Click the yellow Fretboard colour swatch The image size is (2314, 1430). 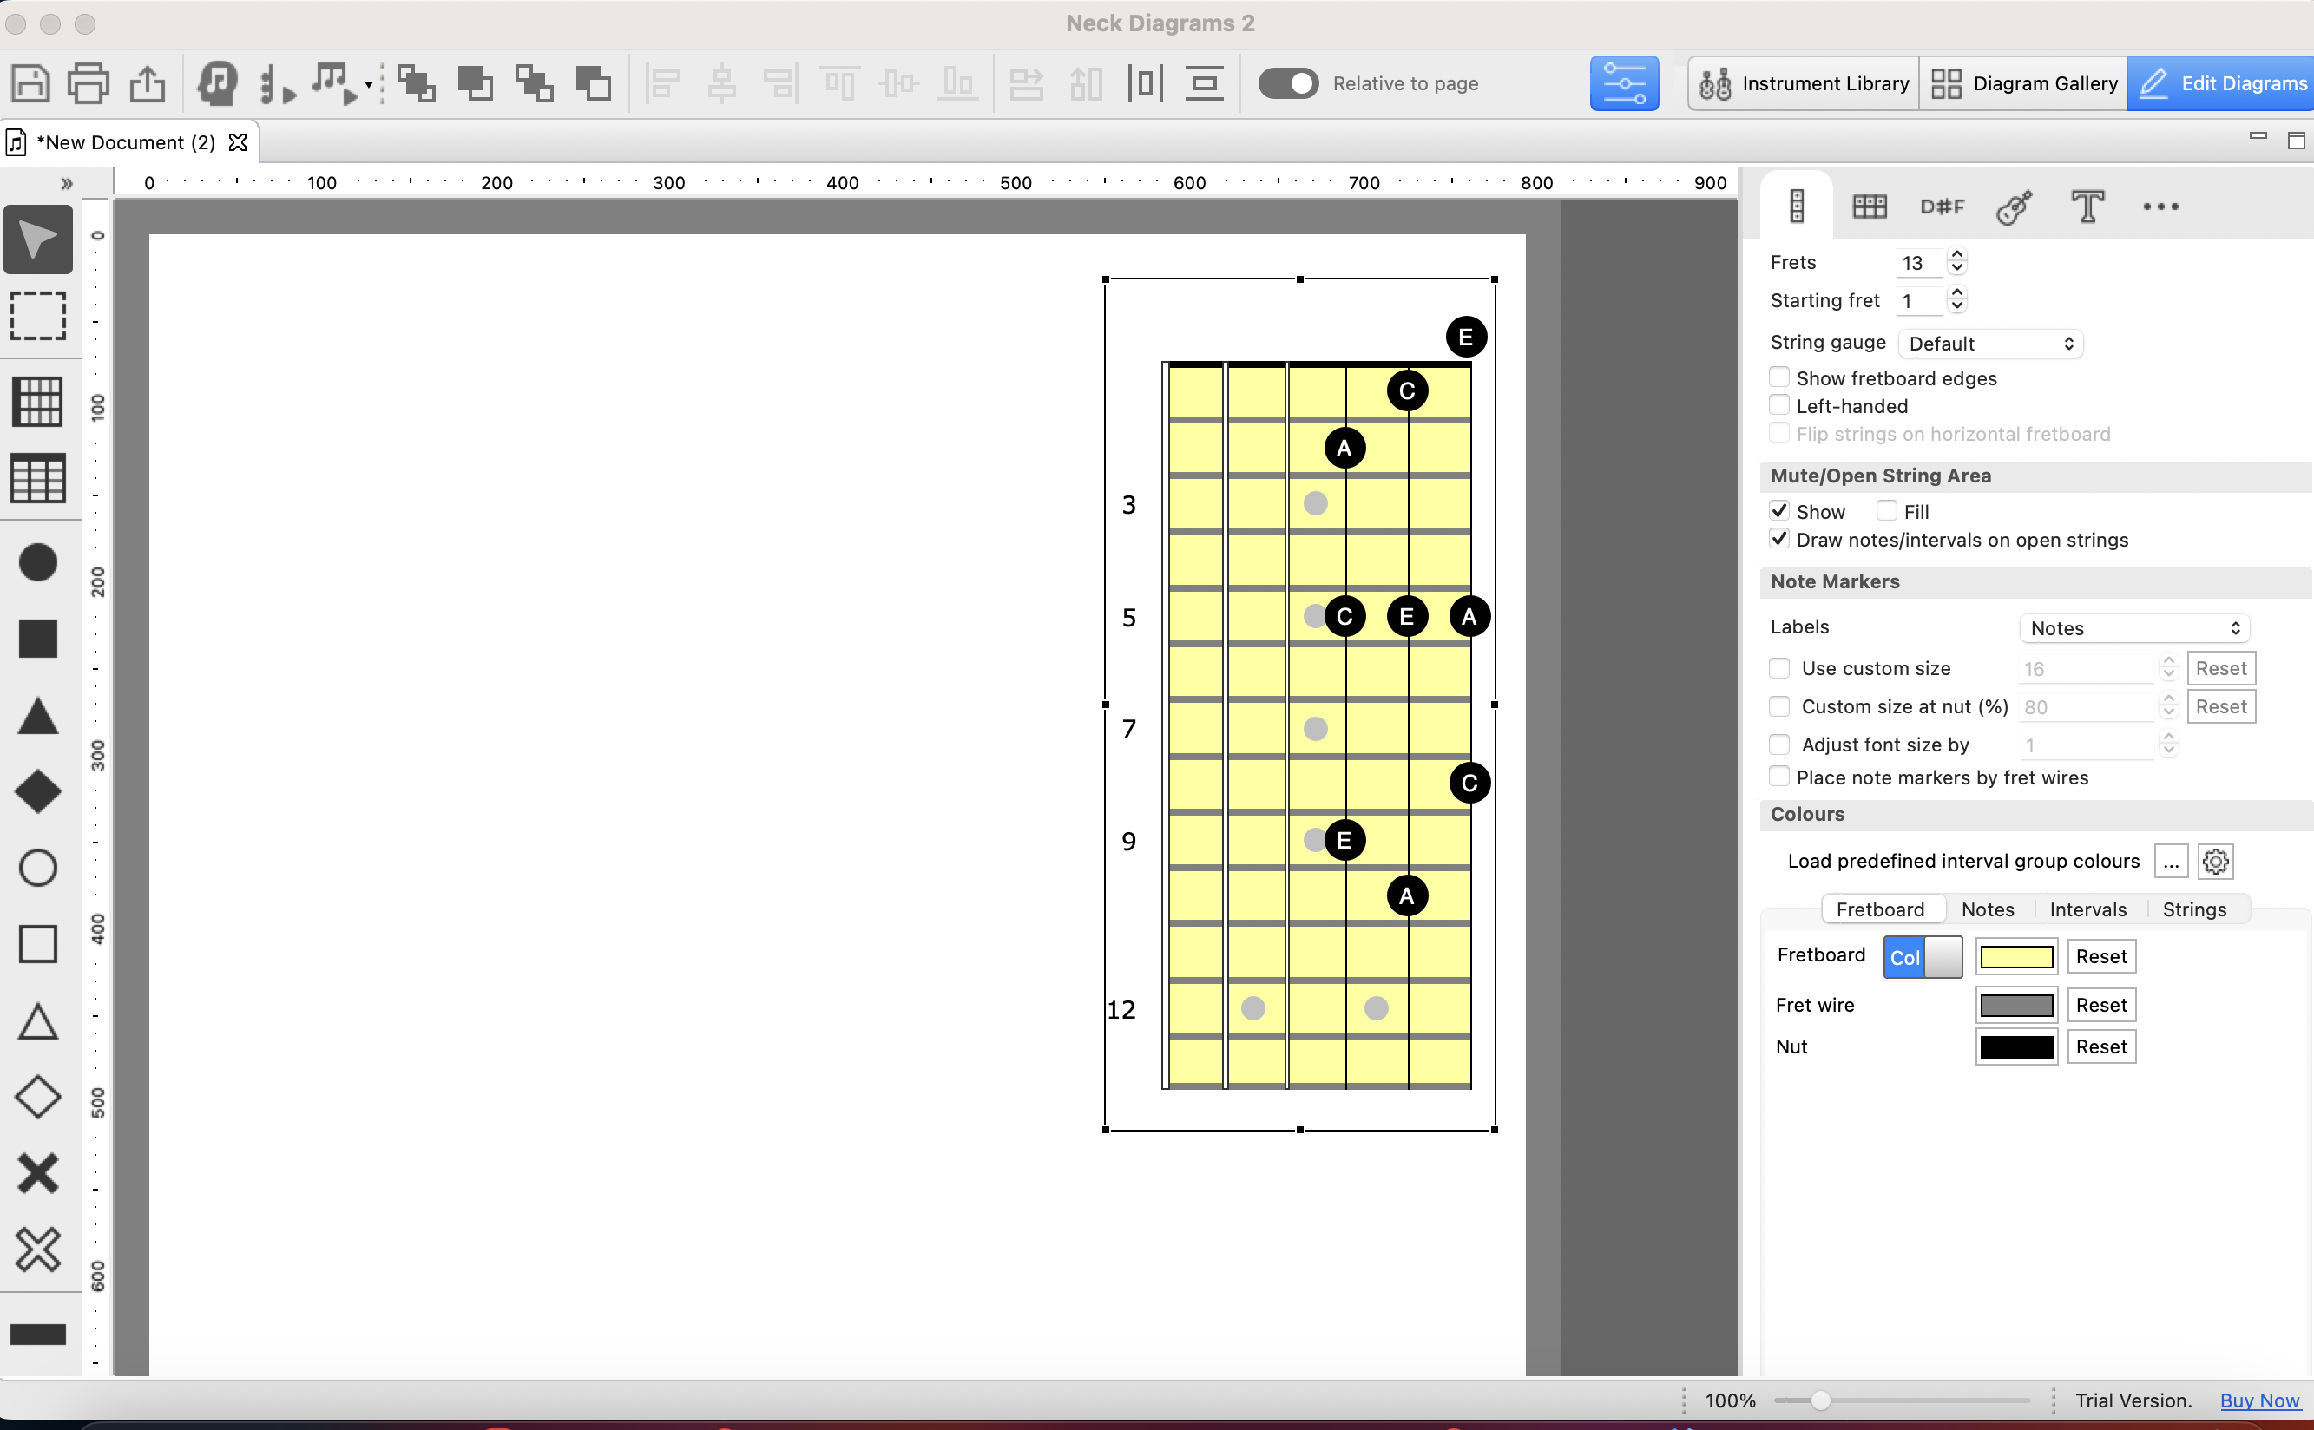[x=2016, y=957]
